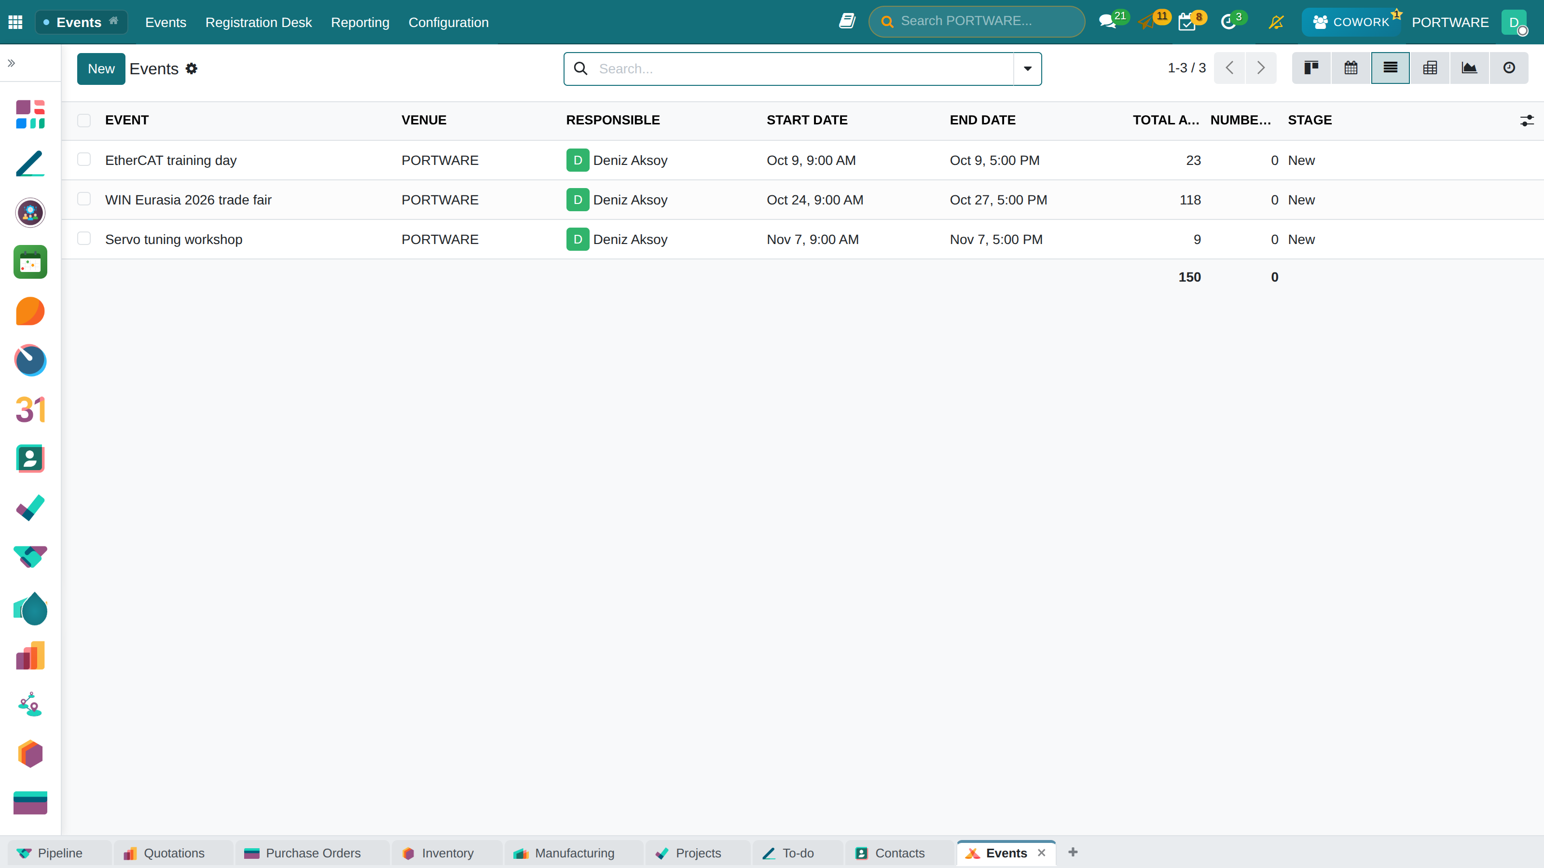Open the dashboard tiles sidebar icon
1544x868 pixels.
30,114
